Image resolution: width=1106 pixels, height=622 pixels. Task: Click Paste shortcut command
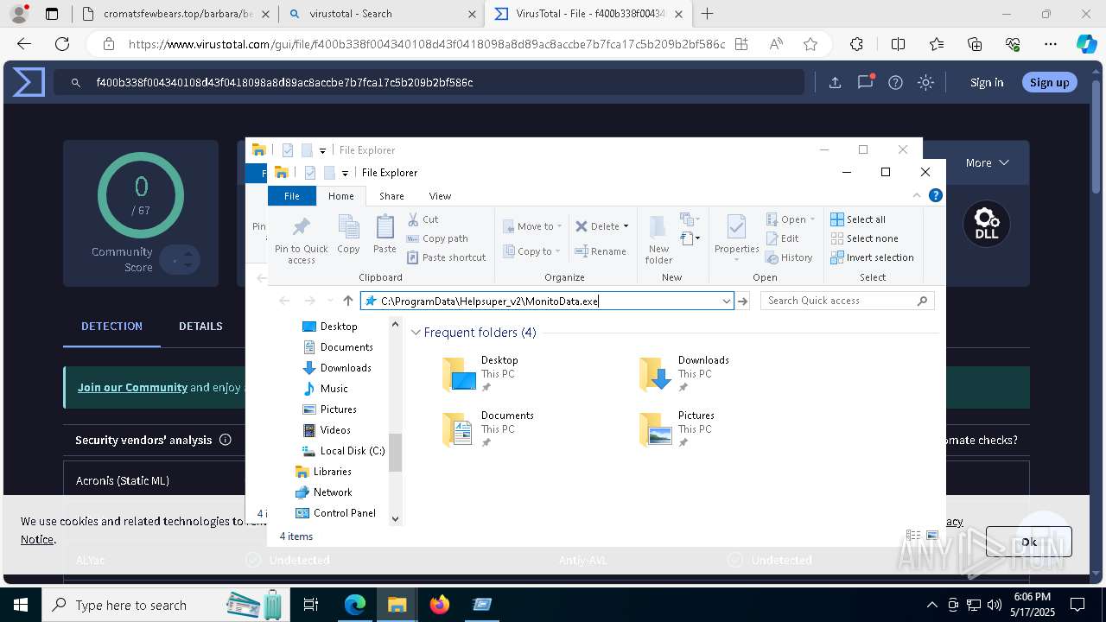click(x=446, y=257)
